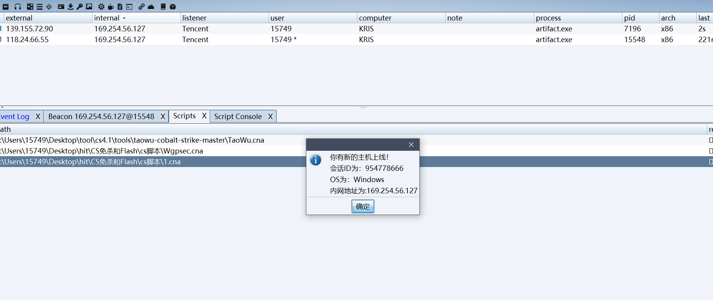Screen dimensions: 713x300
Task: Close the Scripts tab with X
Action: click(204, 116)
